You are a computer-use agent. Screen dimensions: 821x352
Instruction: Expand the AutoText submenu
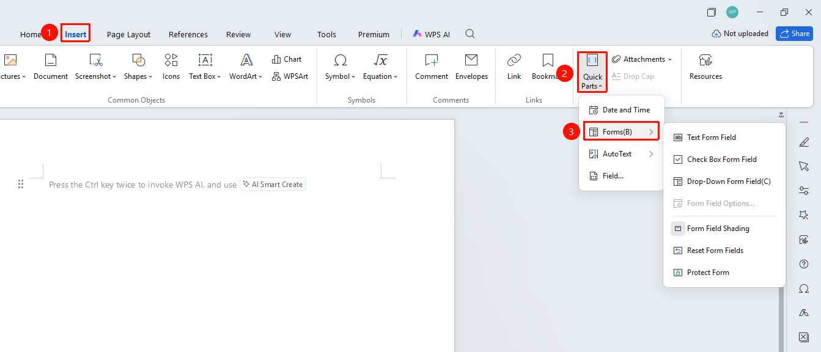(x=621, y=154)
